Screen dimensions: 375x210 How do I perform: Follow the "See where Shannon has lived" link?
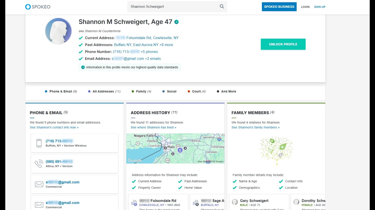[x=154, y=127]
